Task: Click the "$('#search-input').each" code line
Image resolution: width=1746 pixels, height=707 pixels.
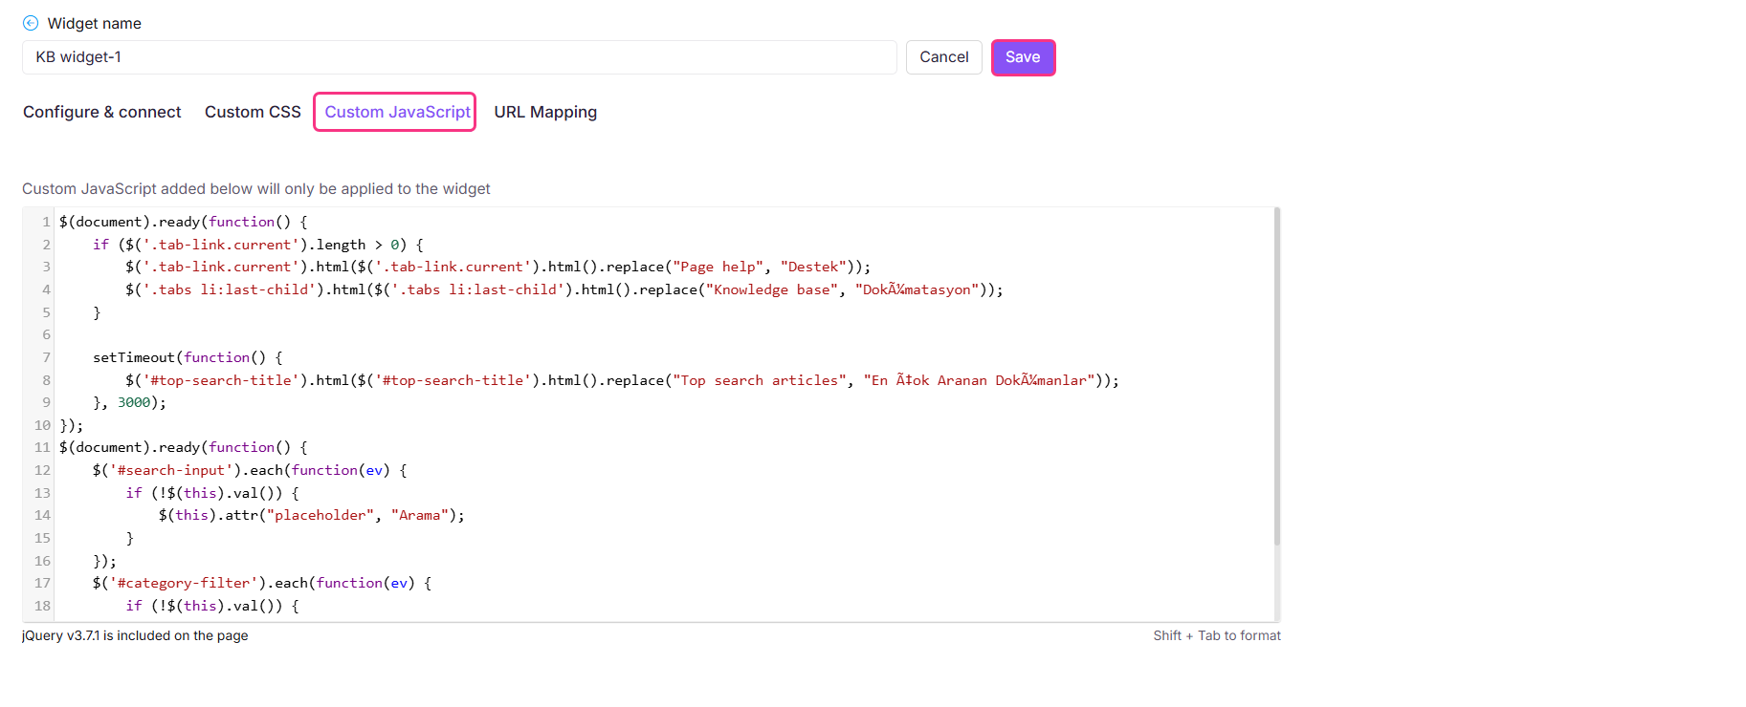Action: tap(250, 470)
